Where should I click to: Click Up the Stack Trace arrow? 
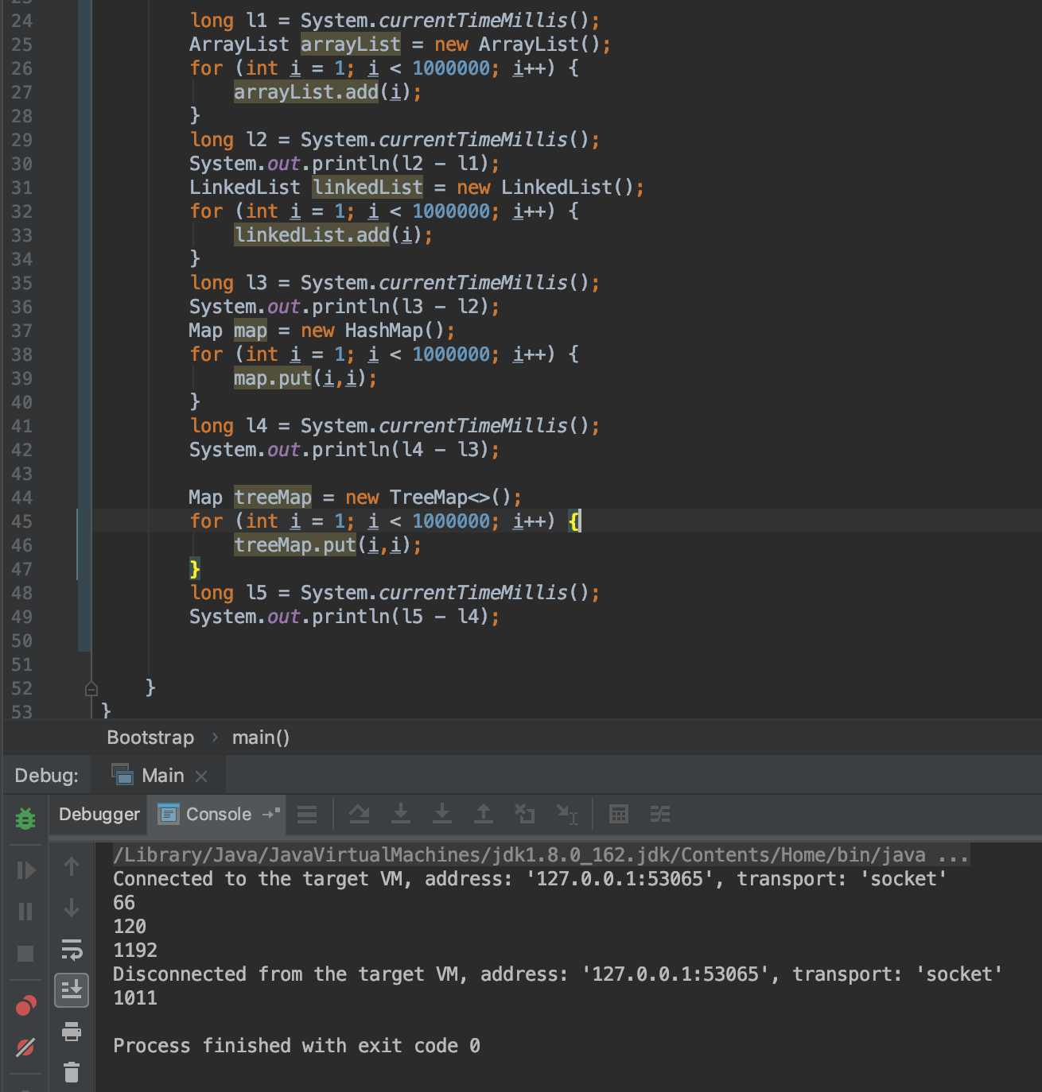72,866
